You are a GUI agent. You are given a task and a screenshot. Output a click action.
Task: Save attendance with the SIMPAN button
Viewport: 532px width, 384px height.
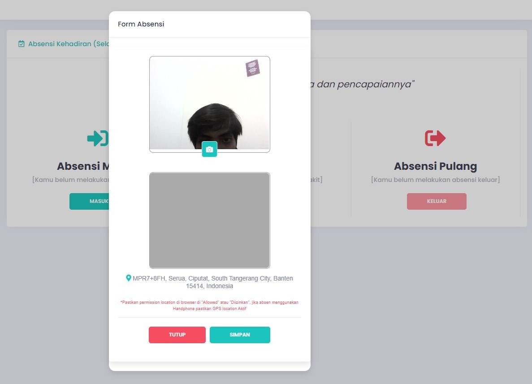coord(240,335)
